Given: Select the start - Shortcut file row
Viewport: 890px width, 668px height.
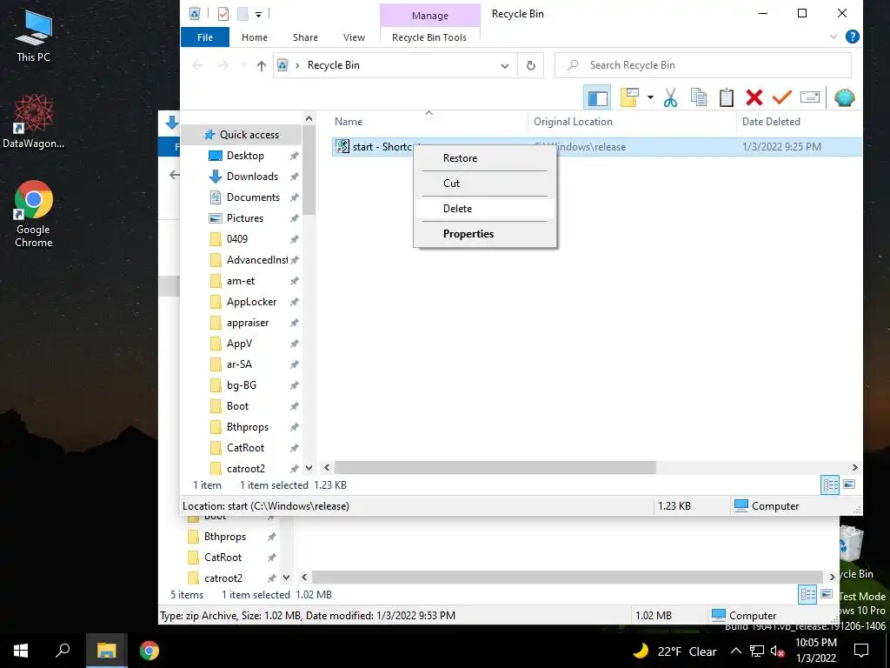Looking at the screenshot, I should tap(596, 146).
